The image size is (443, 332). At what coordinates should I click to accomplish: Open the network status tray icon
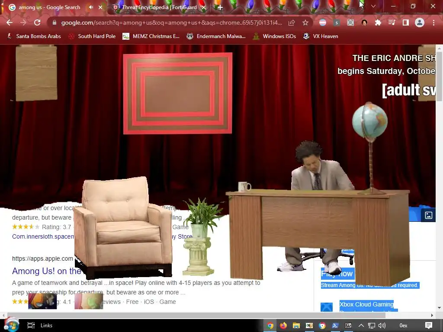371,326
